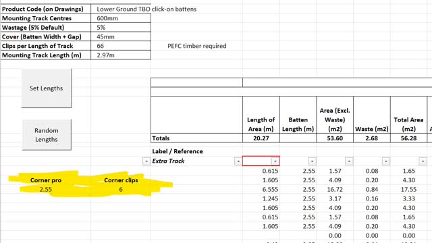432x243 pixels.
Task: Select the '56.28' total area cell
Action: (409, 138)
